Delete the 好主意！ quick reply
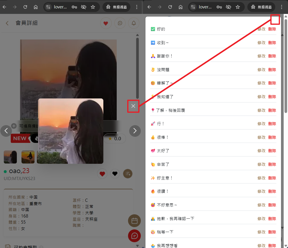Screen dimensions: 288x248 [x=272, y=178]
